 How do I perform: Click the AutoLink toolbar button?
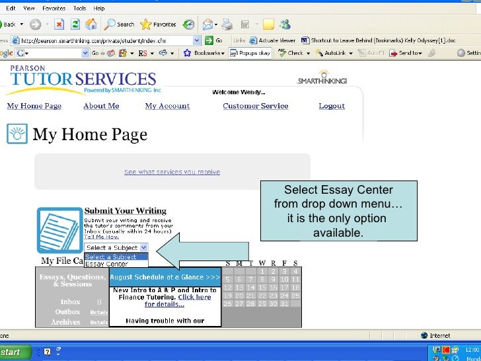330,53
